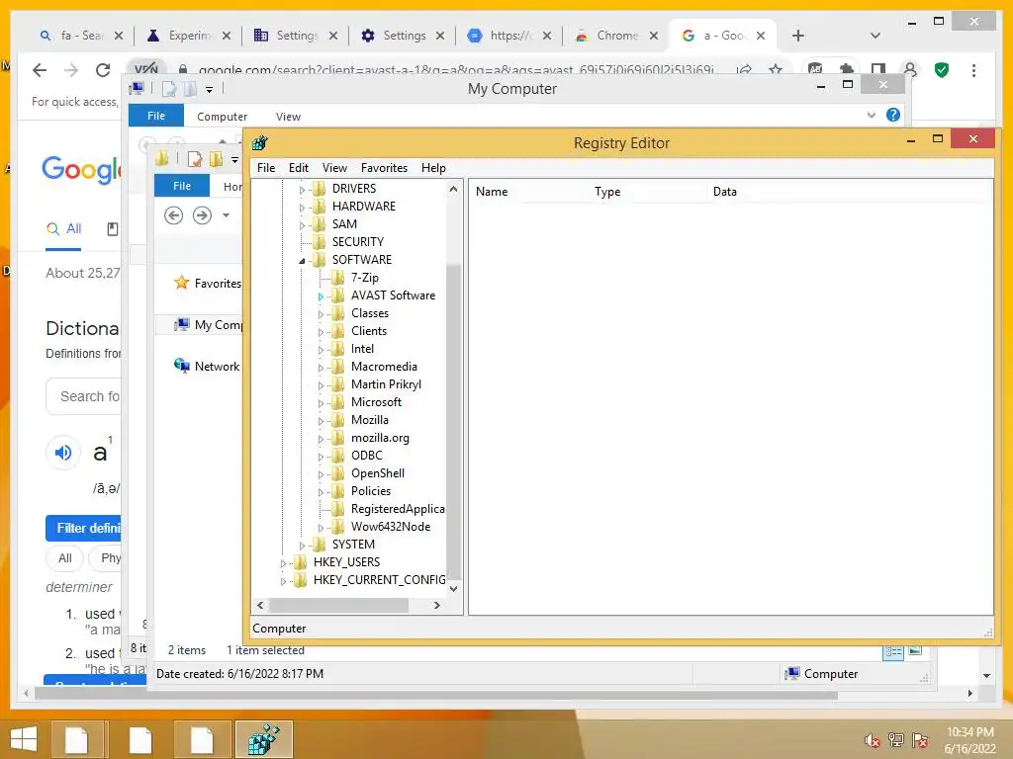
Task: Click the Registry Editor title bar icon
Action: tap(260, 142)
